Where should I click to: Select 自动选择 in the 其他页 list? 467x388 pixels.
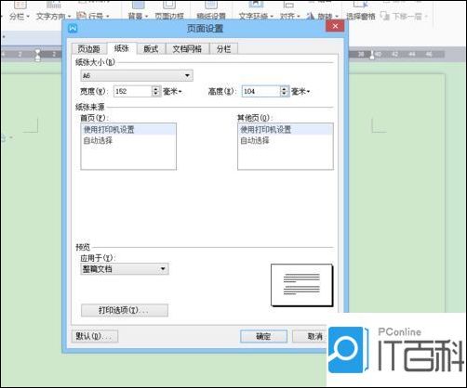(x=286, y=140)
